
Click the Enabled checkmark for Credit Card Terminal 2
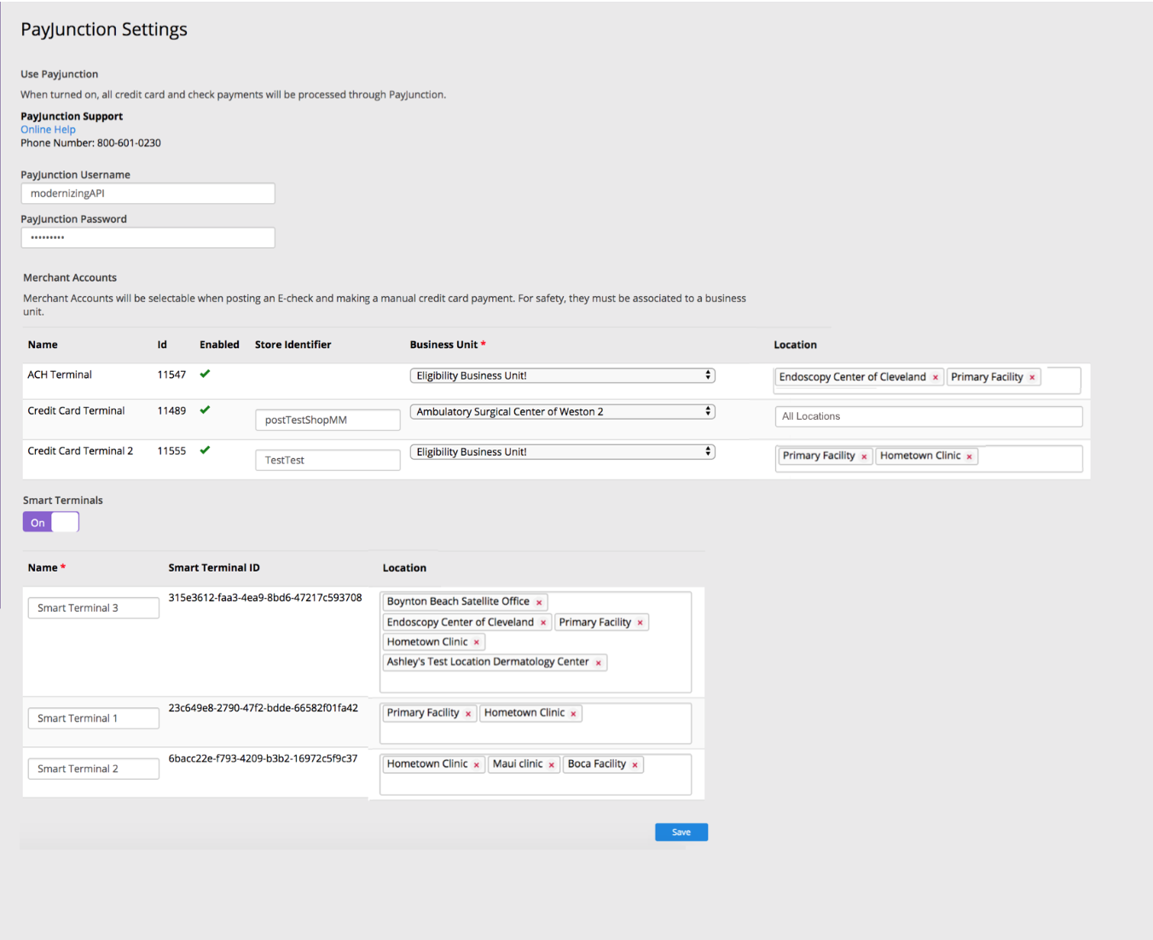205,450
